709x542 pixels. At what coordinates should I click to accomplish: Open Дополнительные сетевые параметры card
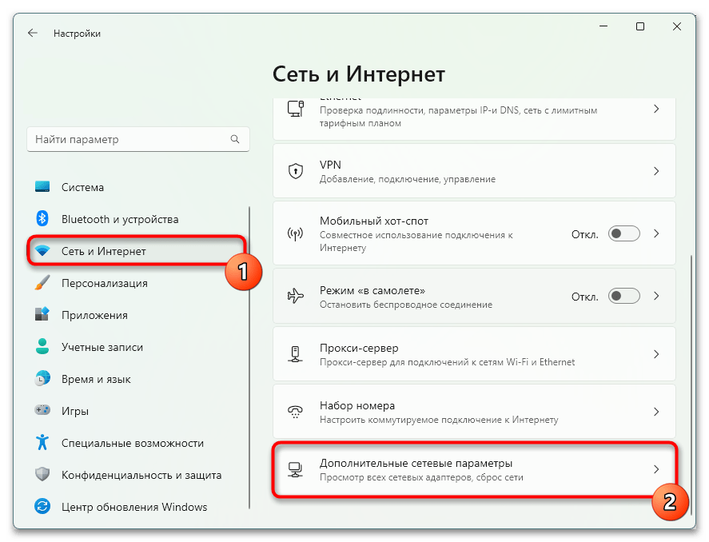474,470
